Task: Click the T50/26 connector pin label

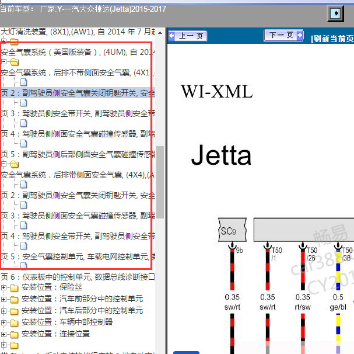Action: click(312, 254)
